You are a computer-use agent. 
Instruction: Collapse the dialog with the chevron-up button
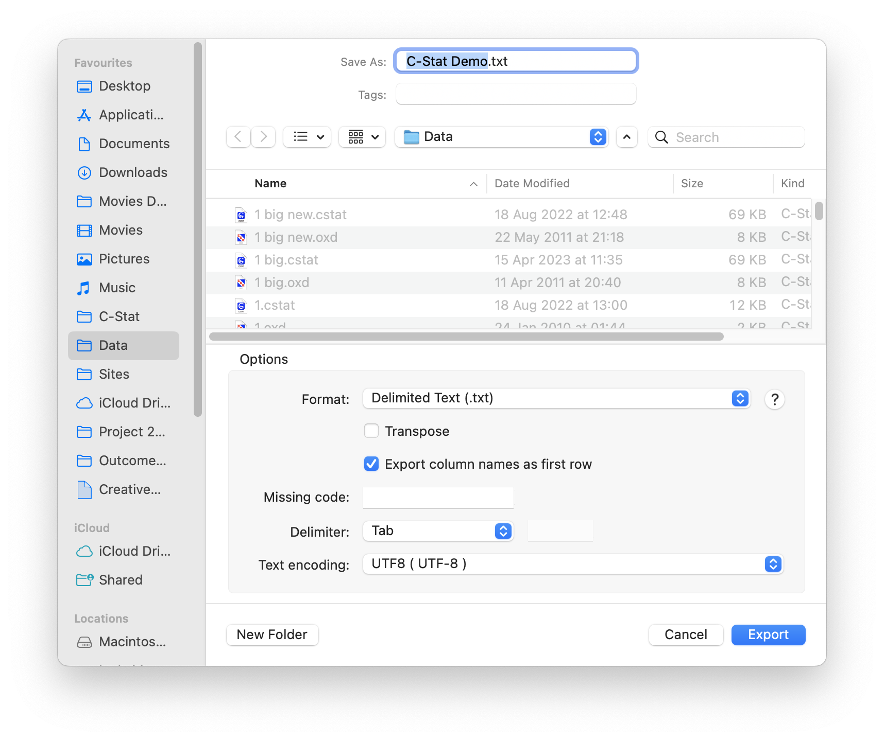pyautogui.click(x=626, y=137)
